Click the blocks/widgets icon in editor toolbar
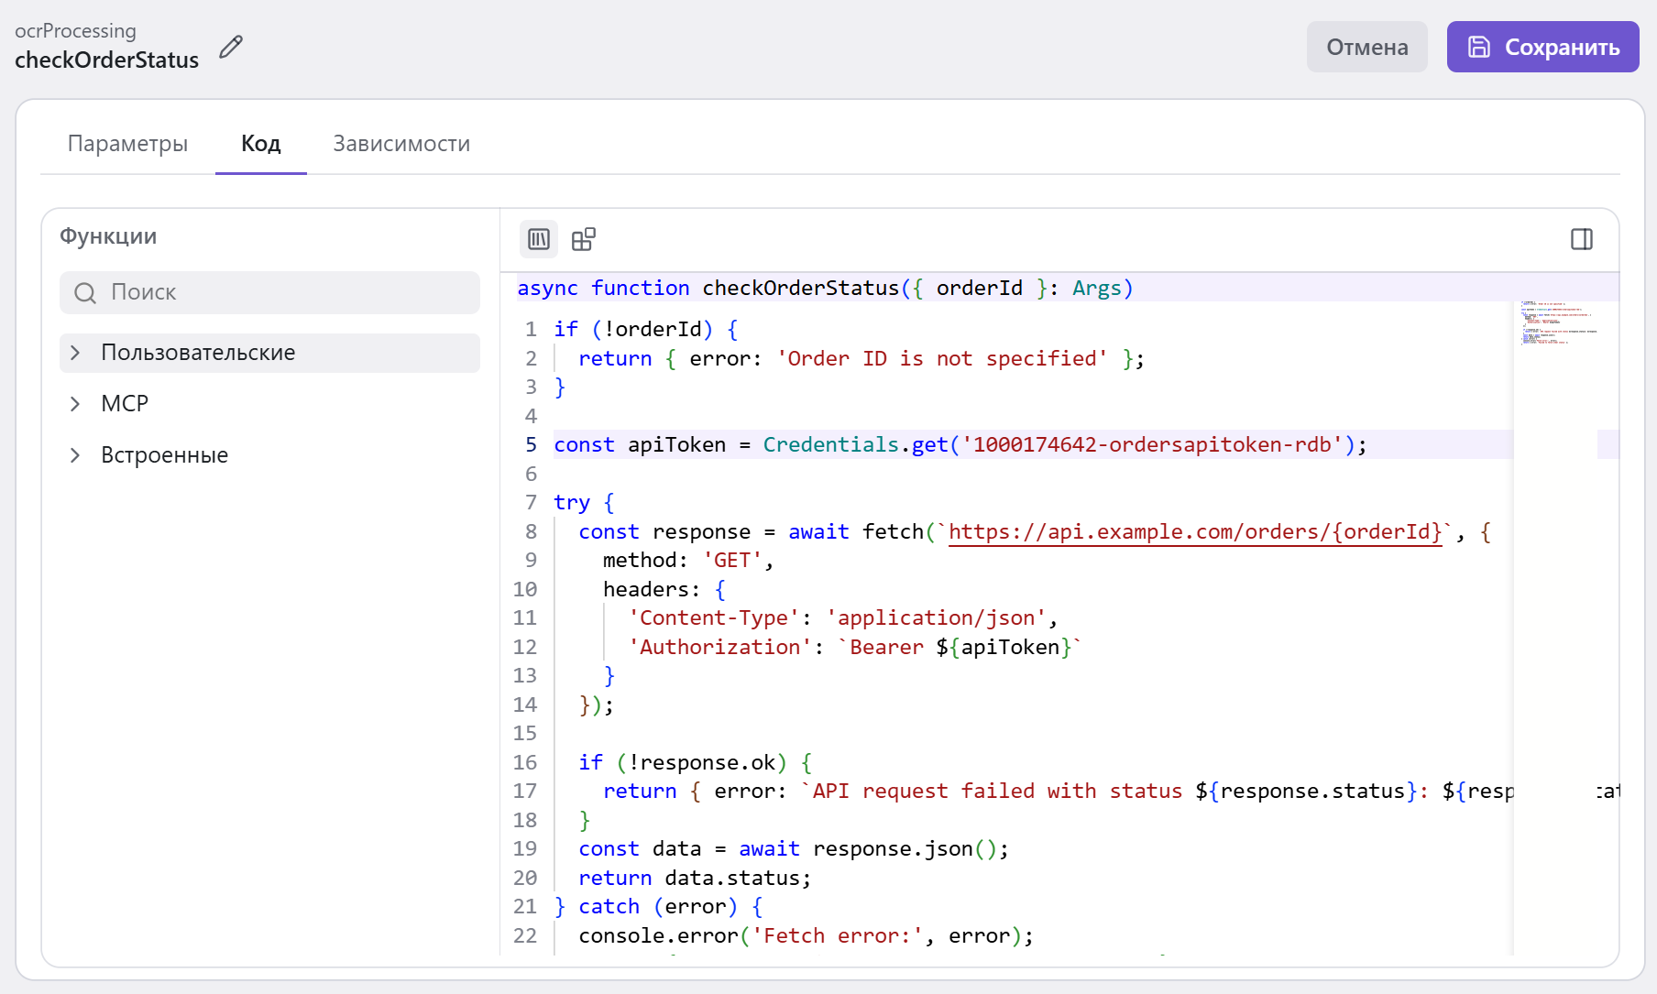This screenshot has width=1657, height=994. [x=584, y=239]
